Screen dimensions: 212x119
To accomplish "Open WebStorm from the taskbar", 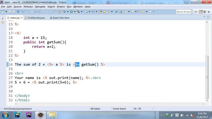I will [18, 115].
